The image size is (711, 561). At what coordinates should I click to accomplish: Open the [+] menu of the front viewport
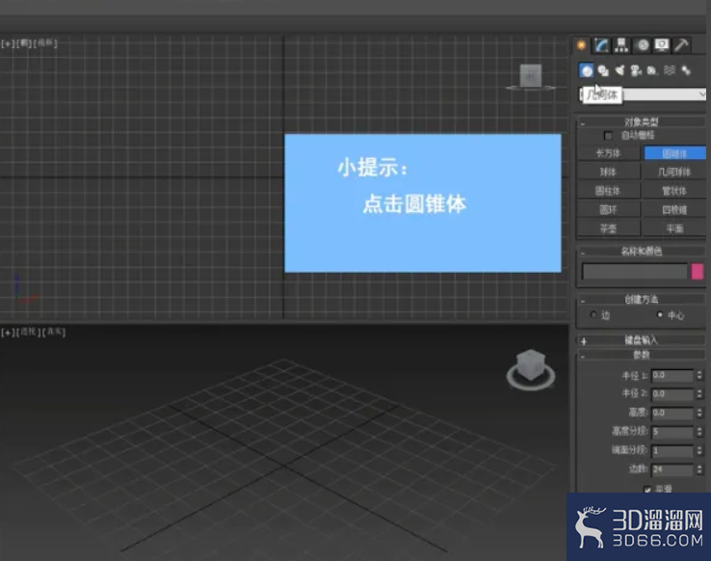pyautogui.click(x=8, y=43)
